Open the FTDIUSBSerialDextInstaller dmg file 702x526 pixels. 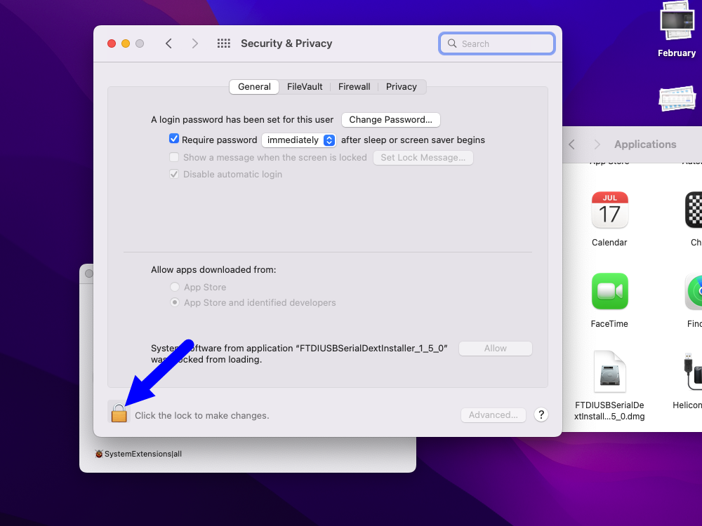pyautogui.click(x=609, y=372)
